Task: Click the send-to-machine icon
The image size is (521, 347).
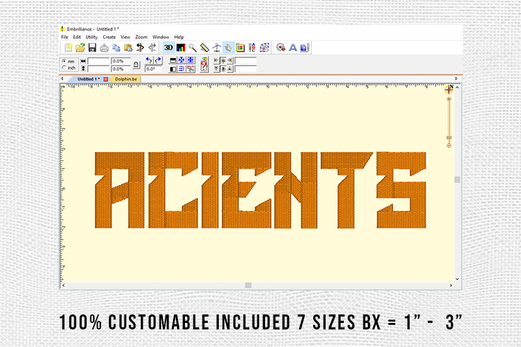Action: tap(305, 48)
